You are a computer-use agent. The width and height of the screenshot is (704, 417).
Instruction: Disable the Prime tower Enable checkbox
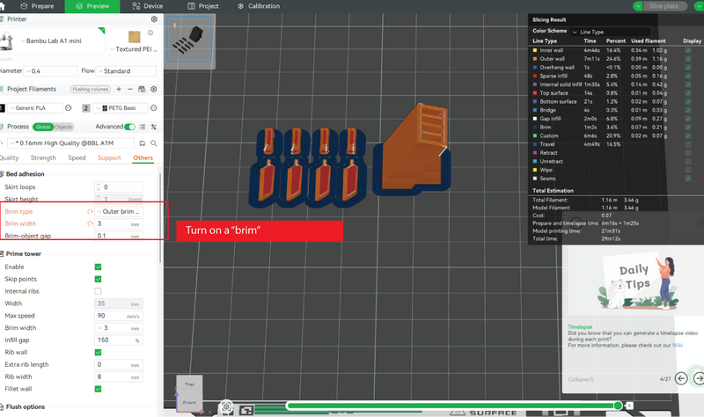pyautogui.click(x=98, y=267)
